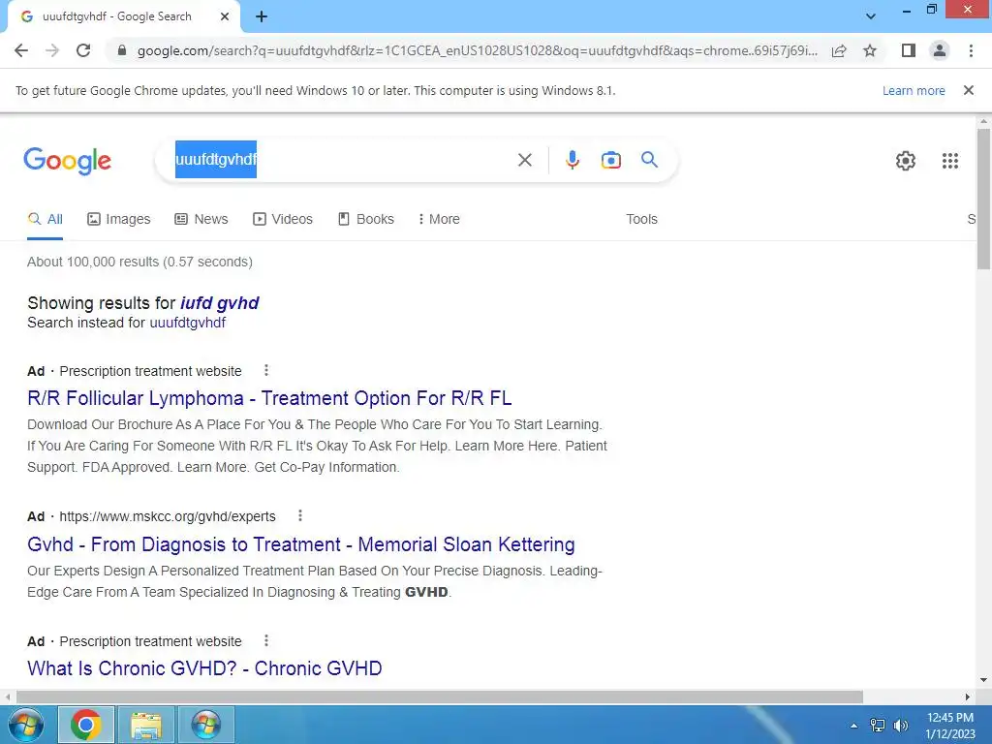
Task: Open volume control in tray
Action: 901,725
